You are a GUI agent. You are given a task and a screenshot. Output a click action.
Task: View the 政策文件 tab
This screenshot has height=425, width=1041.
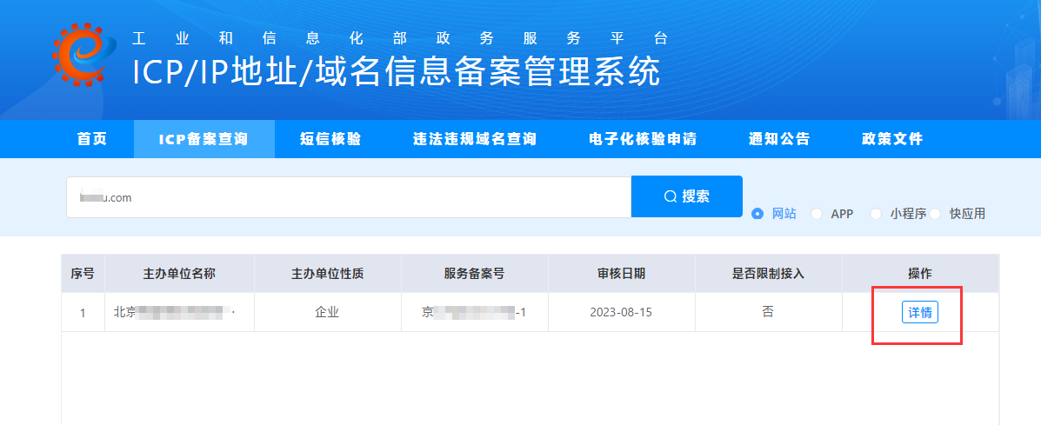click(892, 139)
